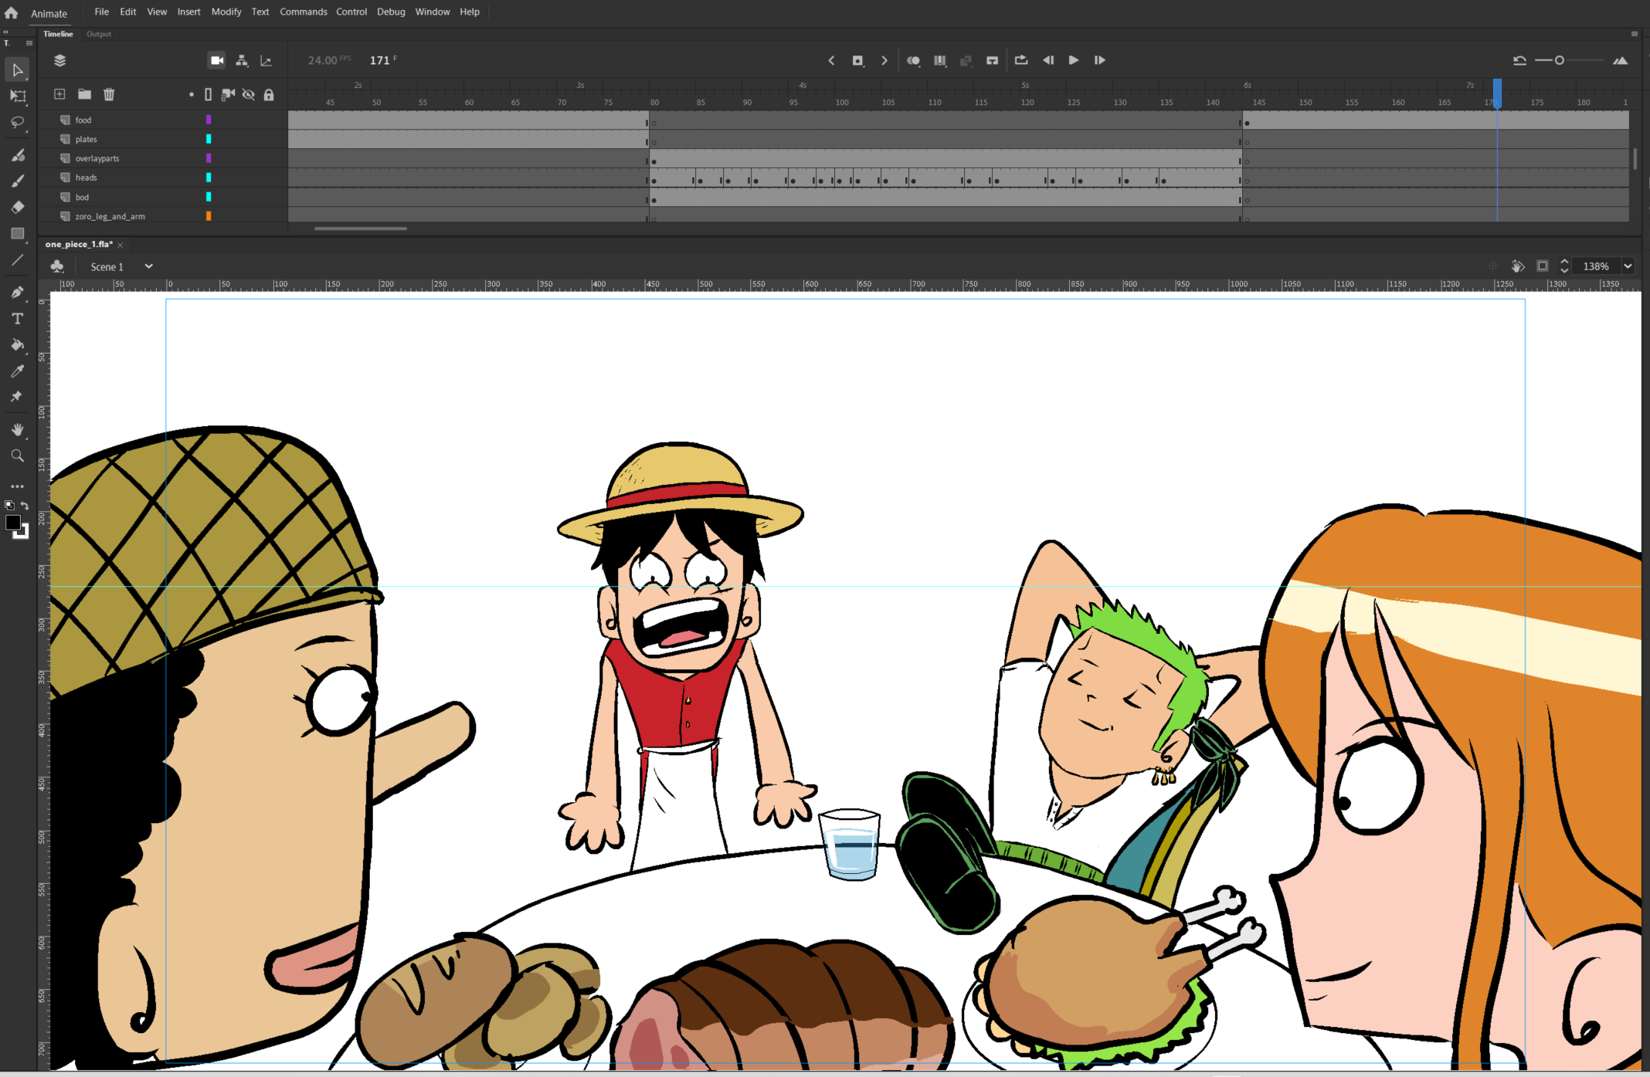Open the layer view options stack icon
The height and width of the screenshot is (1077, 1650).
(59, 60)
